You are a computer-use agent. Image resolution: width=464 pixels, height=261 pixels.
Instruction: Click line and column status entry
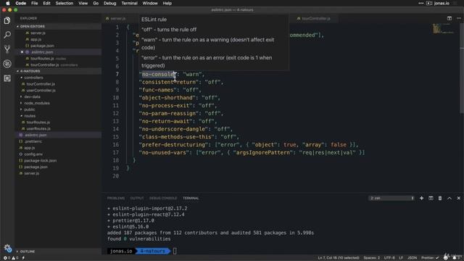(x=339, y=258)
